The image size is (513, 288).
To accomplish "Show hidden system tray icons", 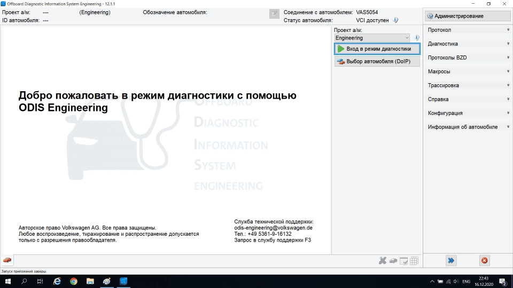I will tap(432, 282).
